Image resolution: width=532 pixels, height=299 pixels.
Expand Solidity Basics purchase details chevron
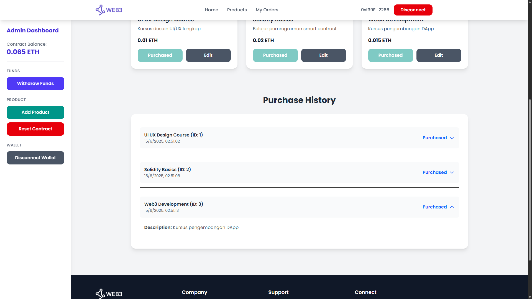pos(452,172)
